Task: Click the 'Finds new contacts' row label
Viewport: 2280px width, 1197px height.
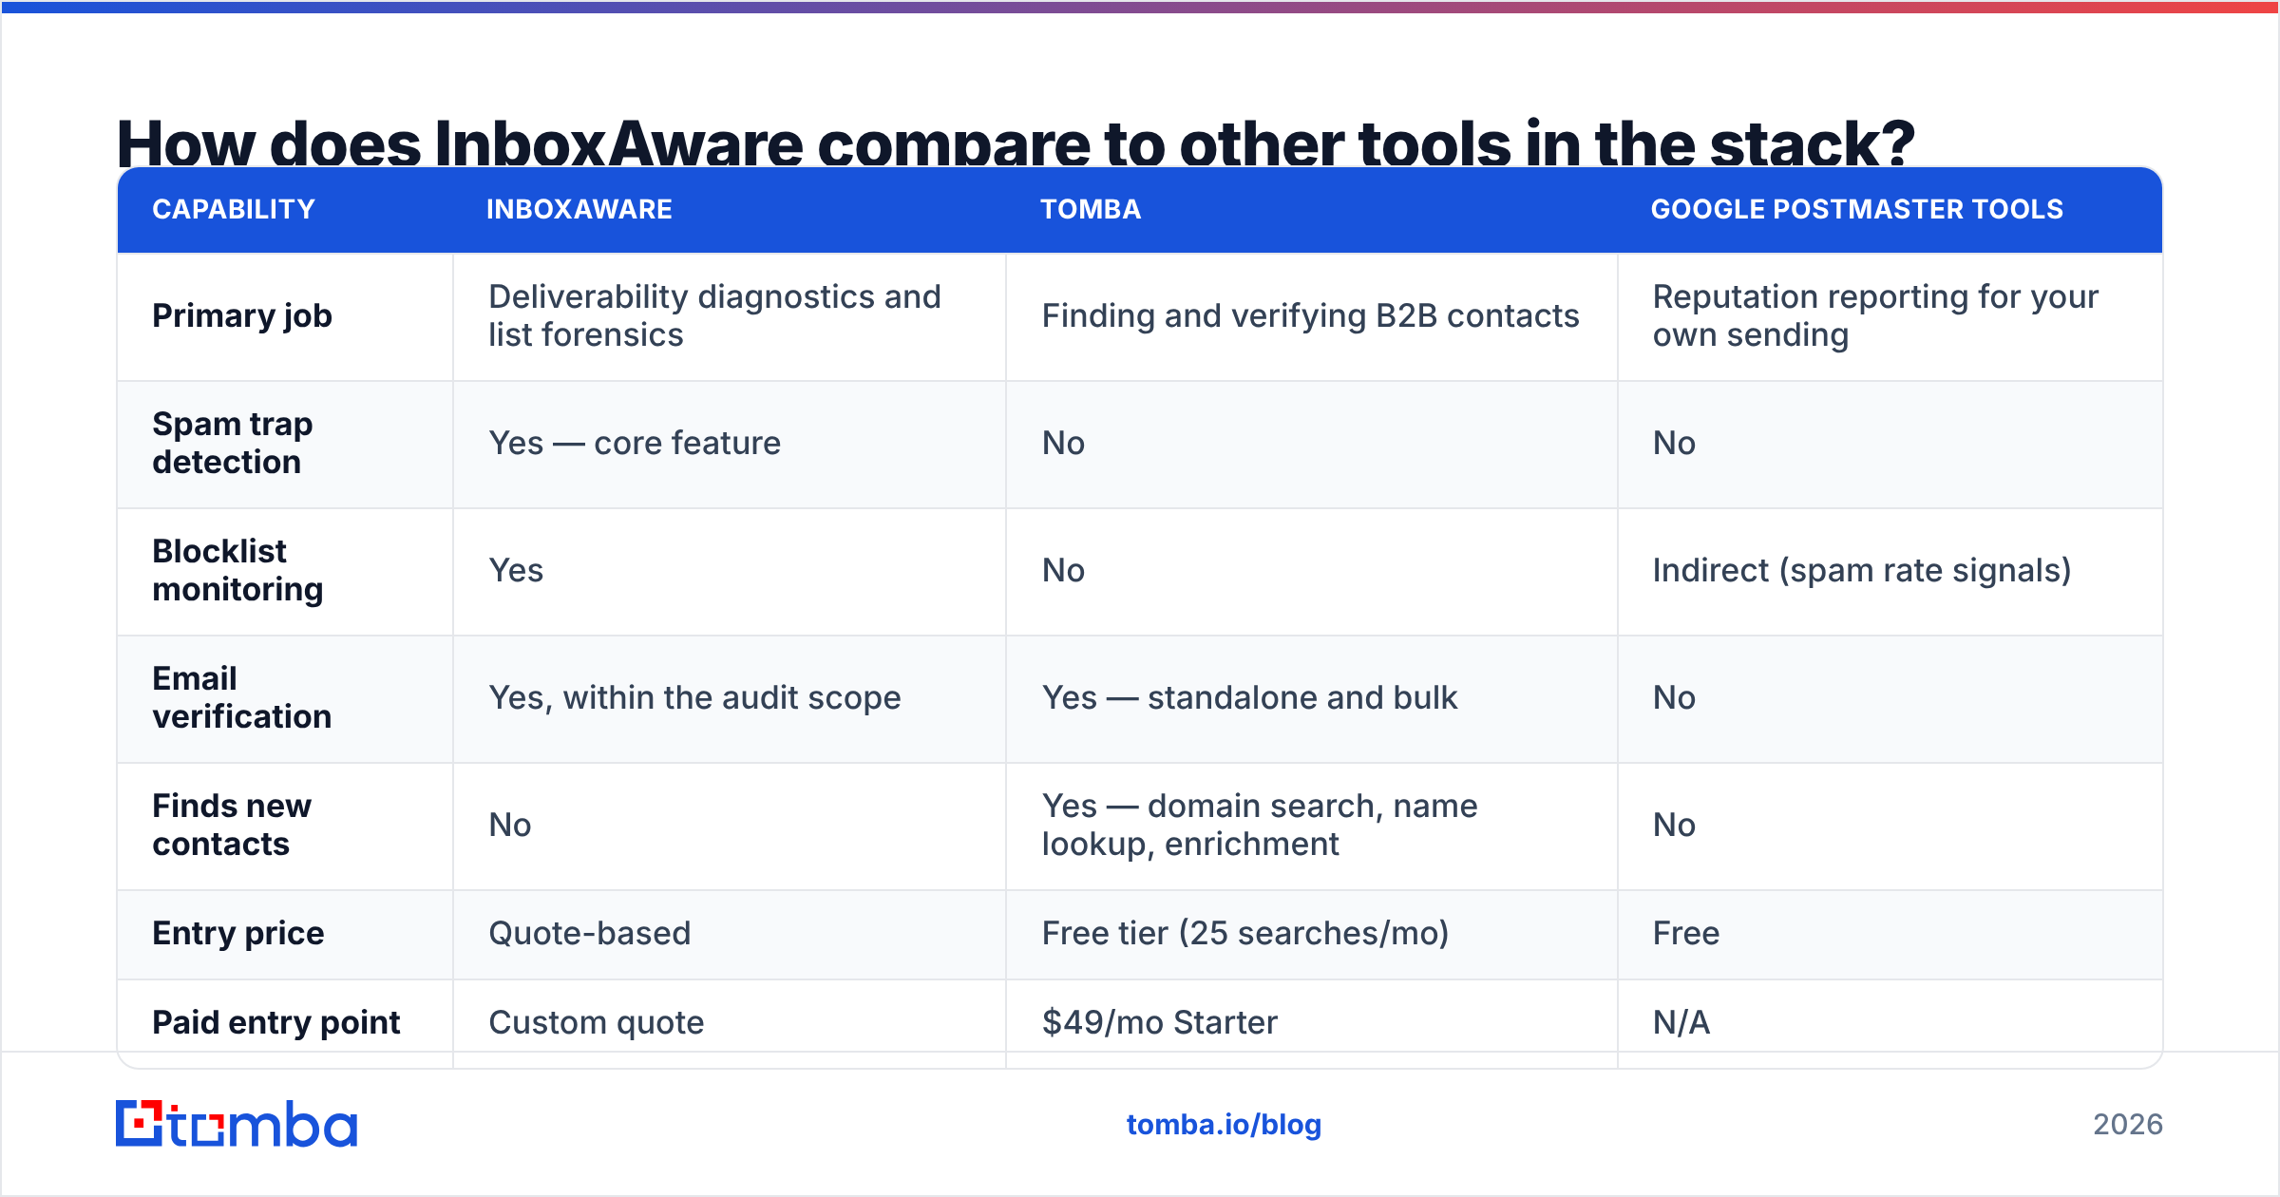Action: pos(232,825)
